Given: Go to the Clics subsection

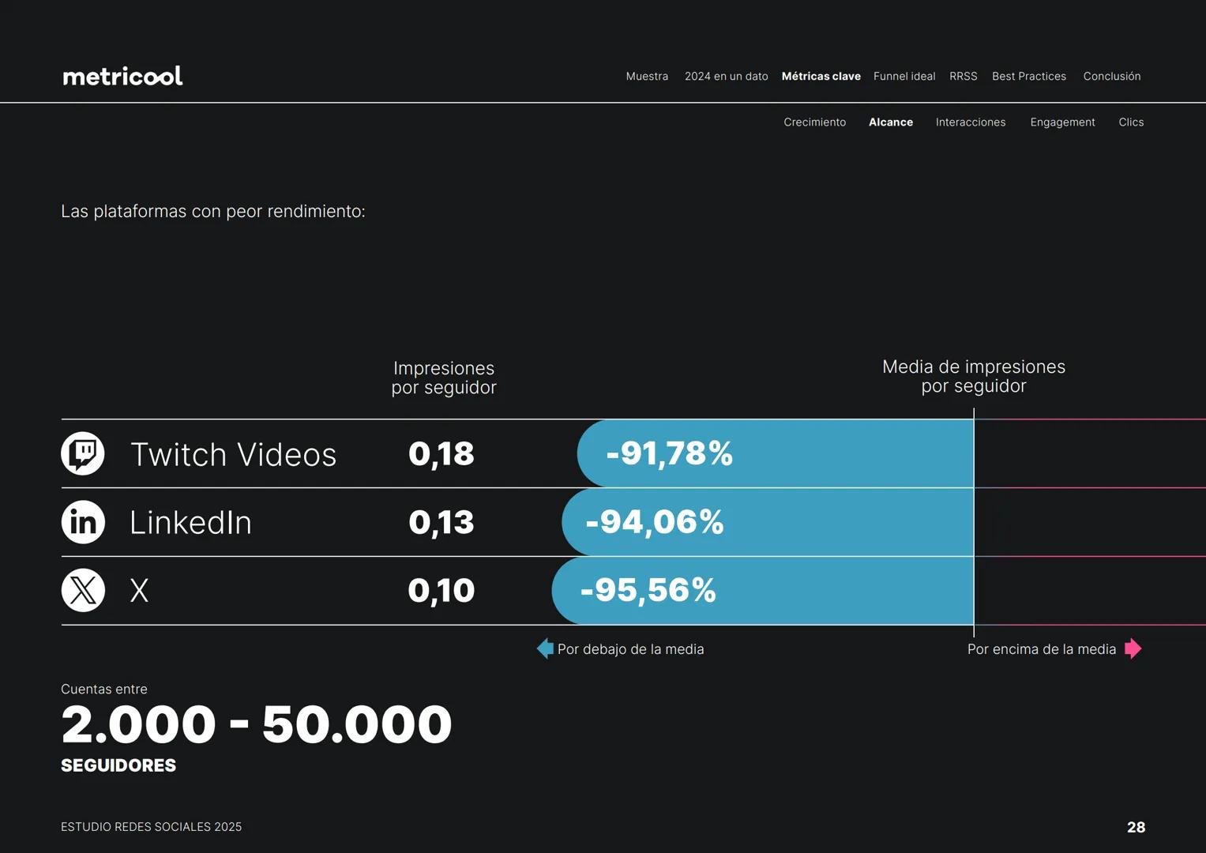Looking at the screenshot, I should 1130,122.
